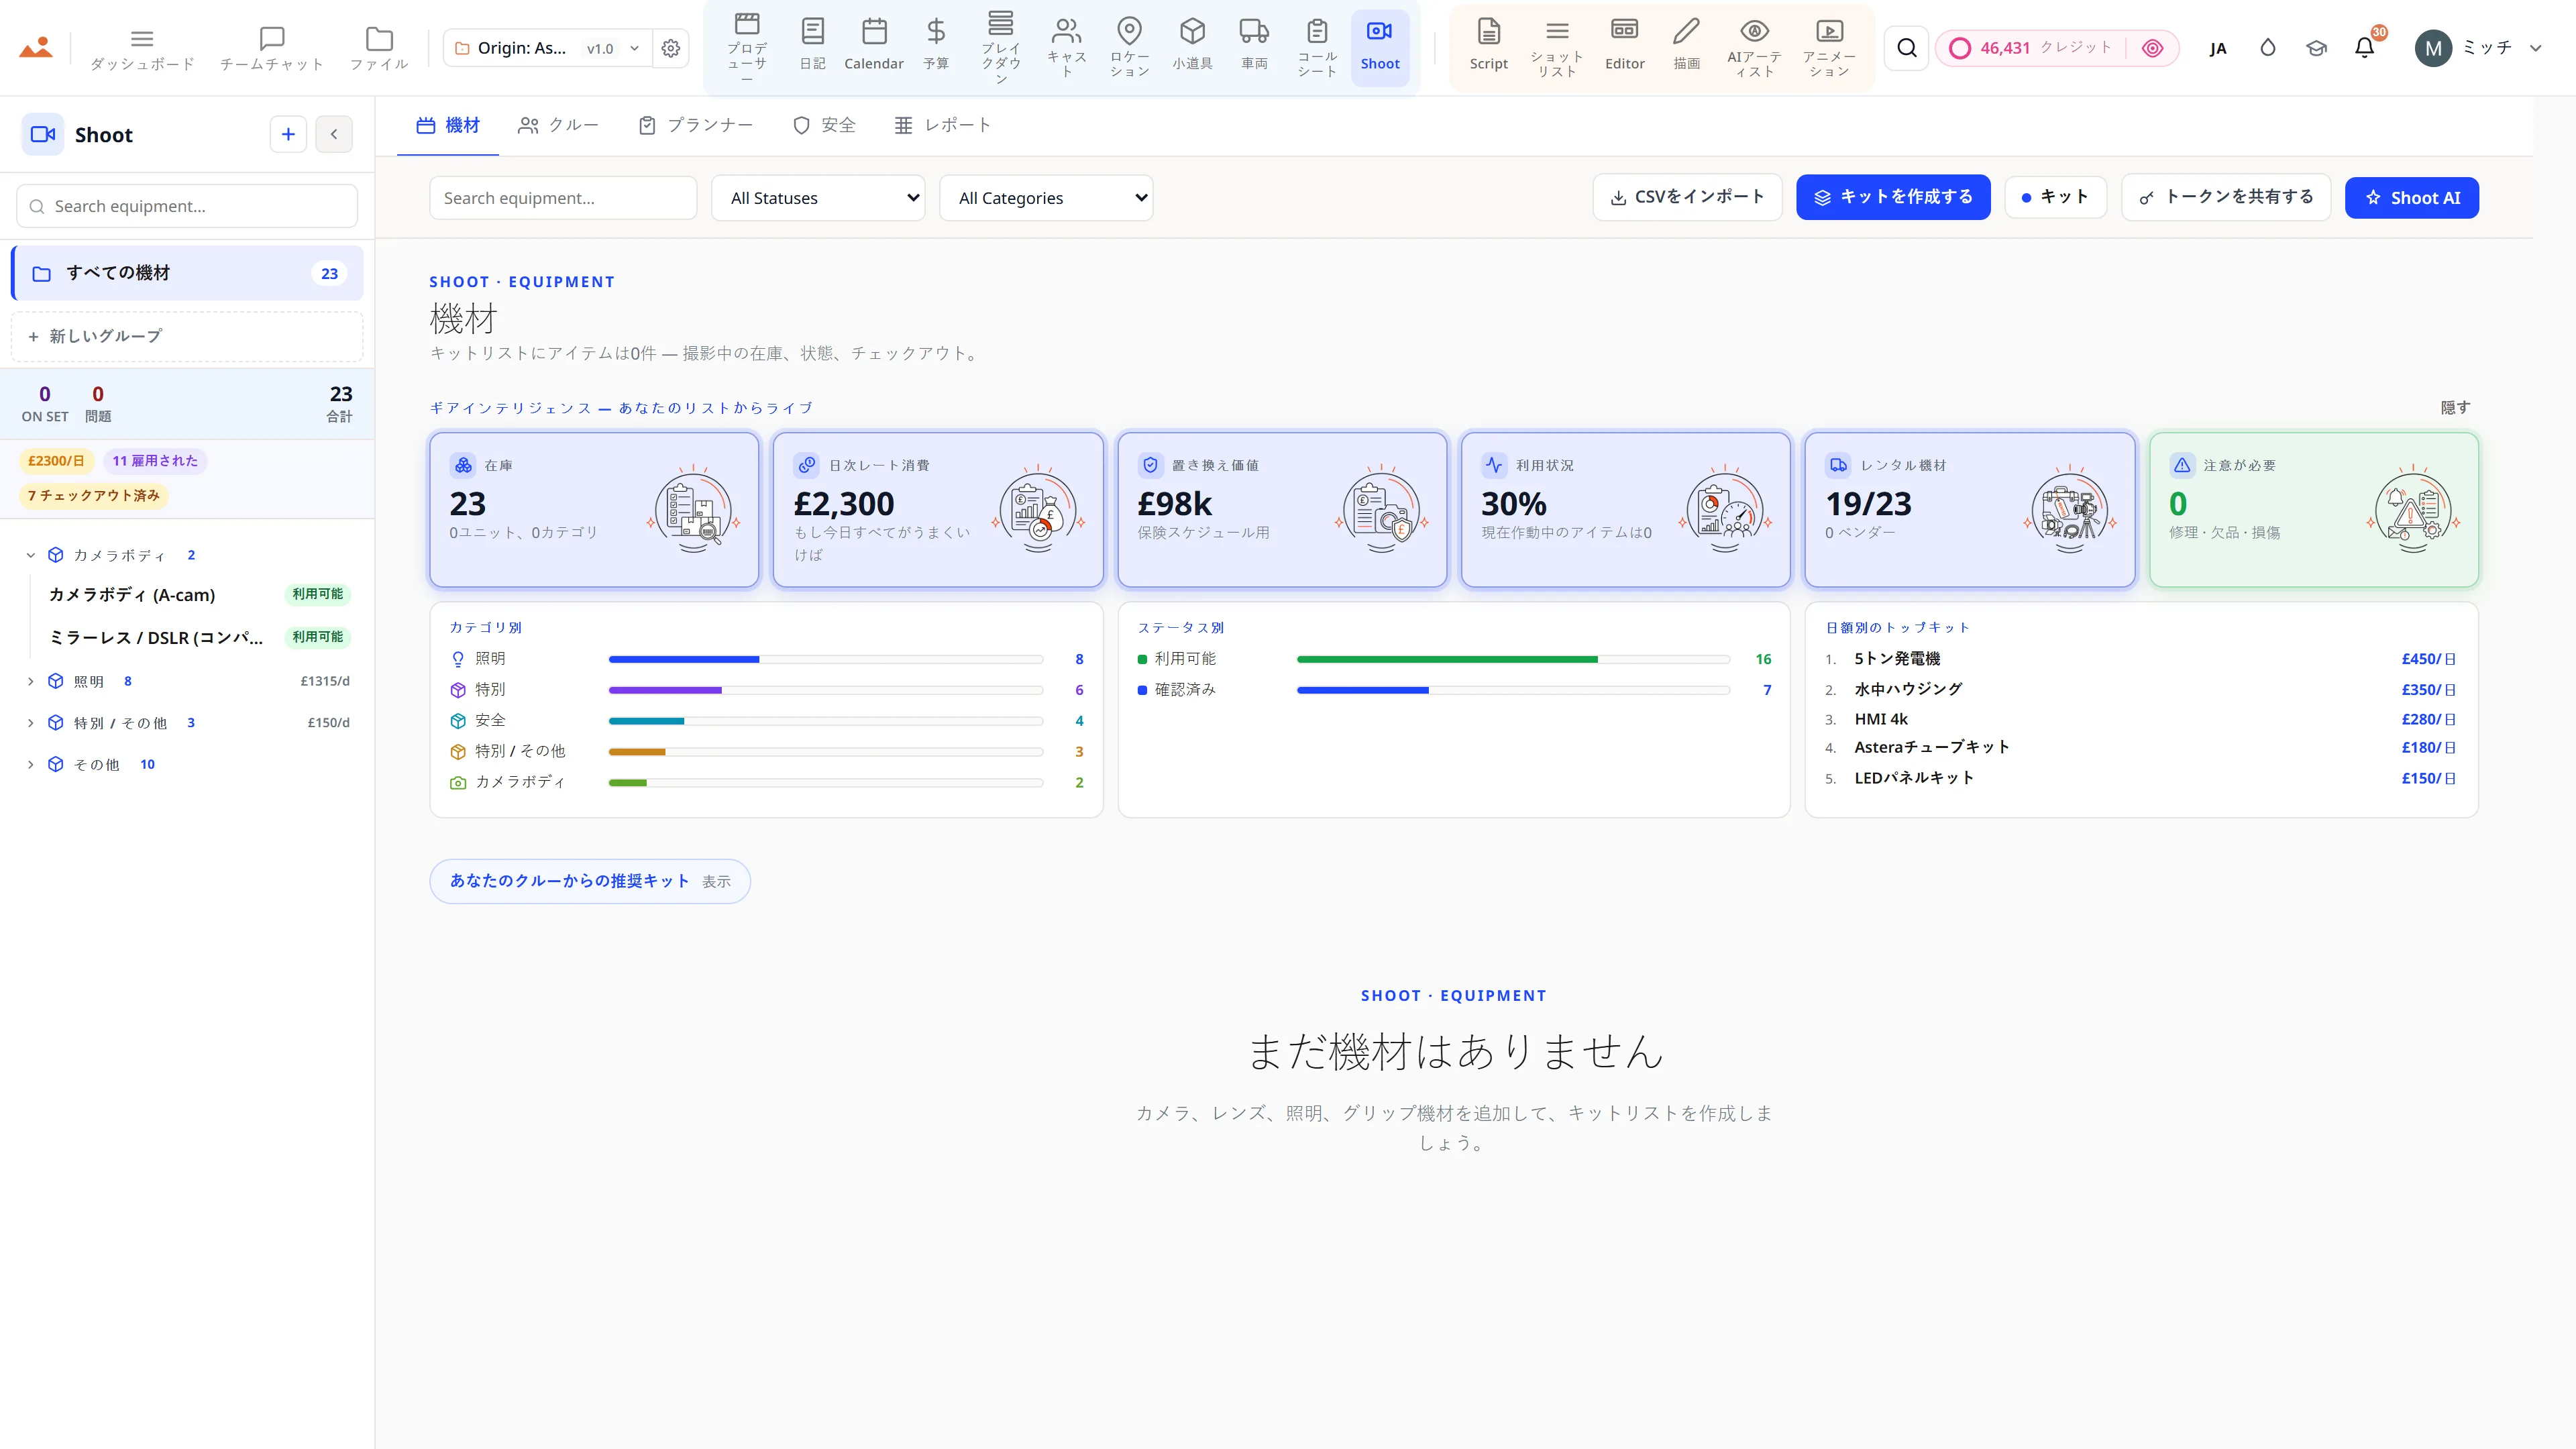Open the All Statuses dropdown
This screenshot has width=2576, height=1449.
pos(818,198)
